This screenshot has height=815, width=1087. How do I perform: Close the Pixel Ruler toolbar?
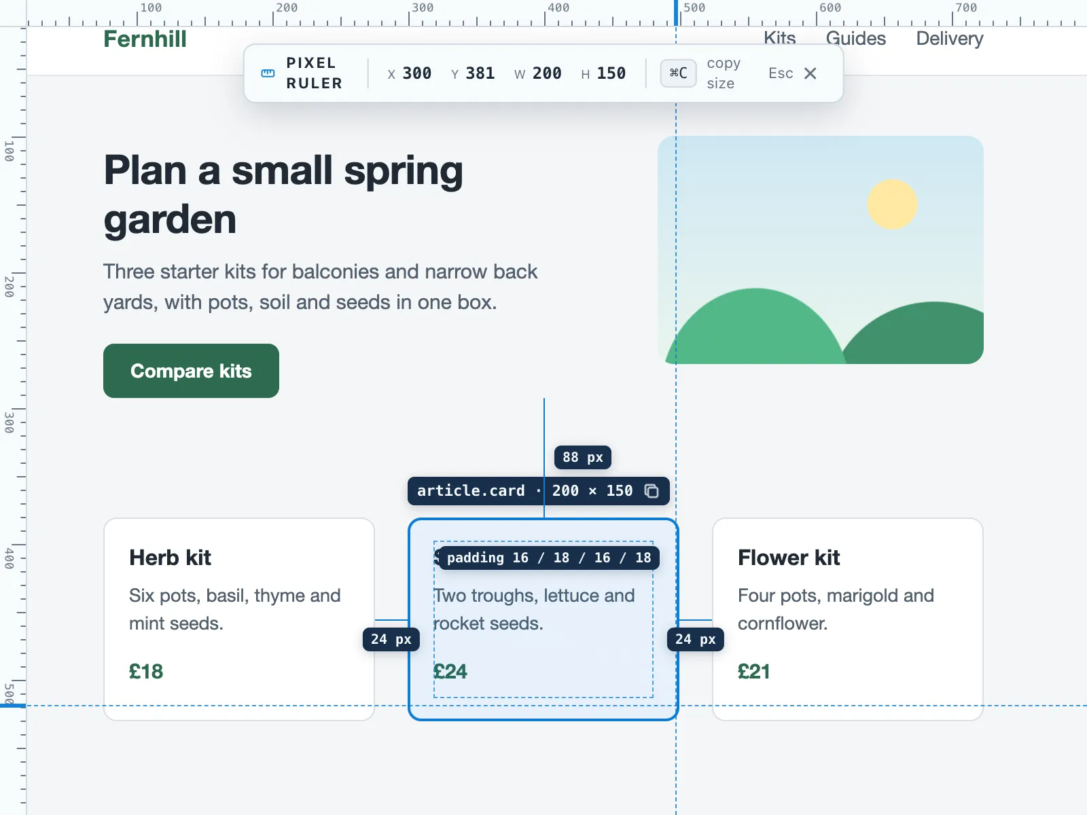coord(810,73)
